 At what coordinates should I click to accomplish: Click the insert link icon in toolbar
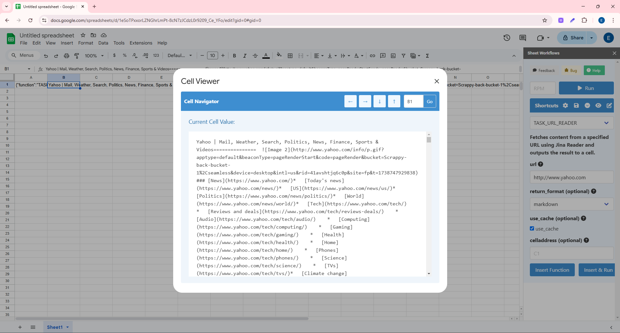point(372,55)
